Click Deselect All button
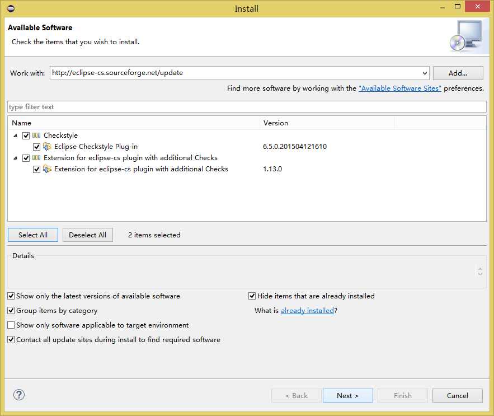494x416 pixels. [x=88, y=235]
